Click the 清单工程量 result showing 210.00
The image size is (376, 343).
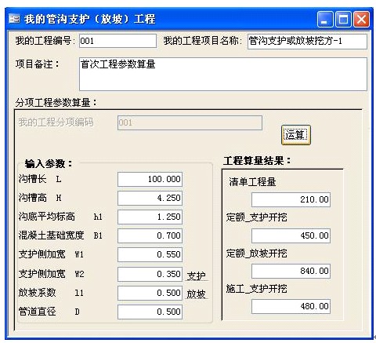[291, 199]
